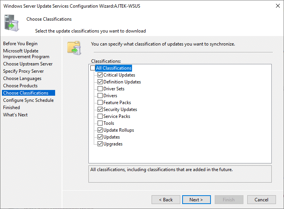This screenshot has height=209, width=284.
Task: Close the configuration wizard window
Action: (277, 6)
